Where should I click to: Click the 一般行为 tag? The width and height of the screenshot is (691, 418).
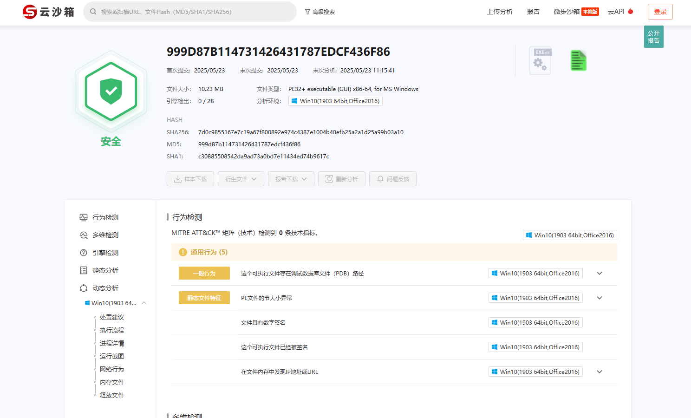(x=204, y=273)
